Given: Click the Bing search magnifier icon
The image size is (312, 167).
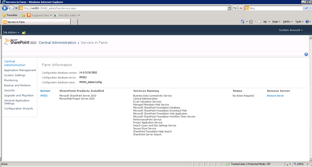Looking at the screenshot, I should pos(306,8).
